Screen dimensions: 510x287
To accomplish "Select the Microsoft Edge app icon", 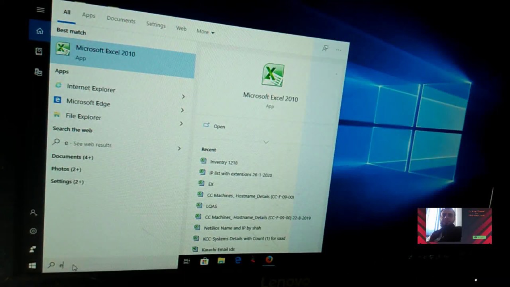I will (x=58, y=100).
